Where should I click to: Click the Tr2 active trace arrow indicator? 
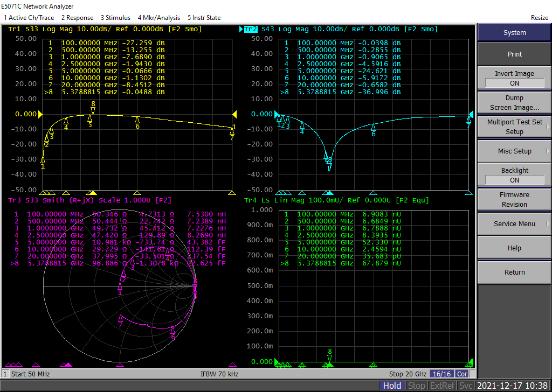[x=241, y=29]
